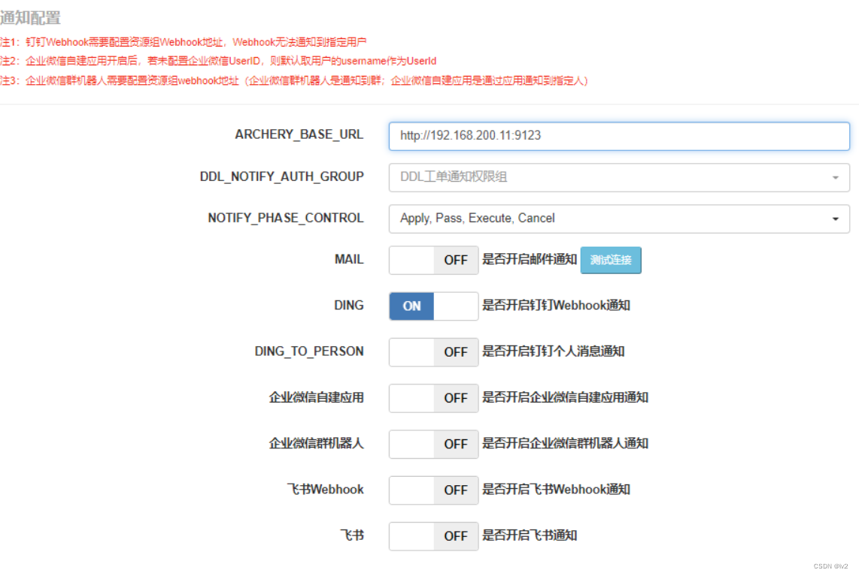859x576 pixels.
Task: Click the CSDN @lv2 watermark link
Action: coord(830,565)
